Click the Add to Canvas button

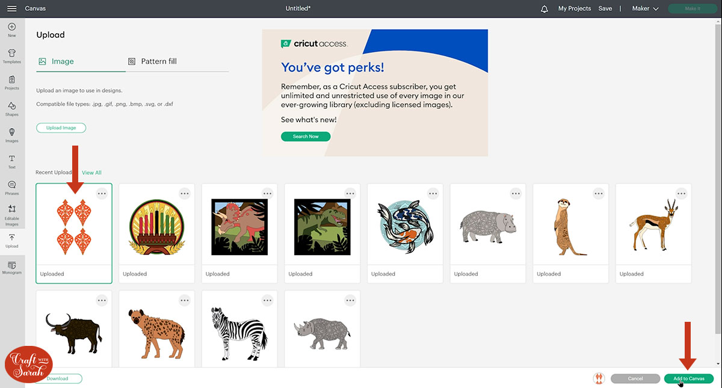tap(689, 379)
